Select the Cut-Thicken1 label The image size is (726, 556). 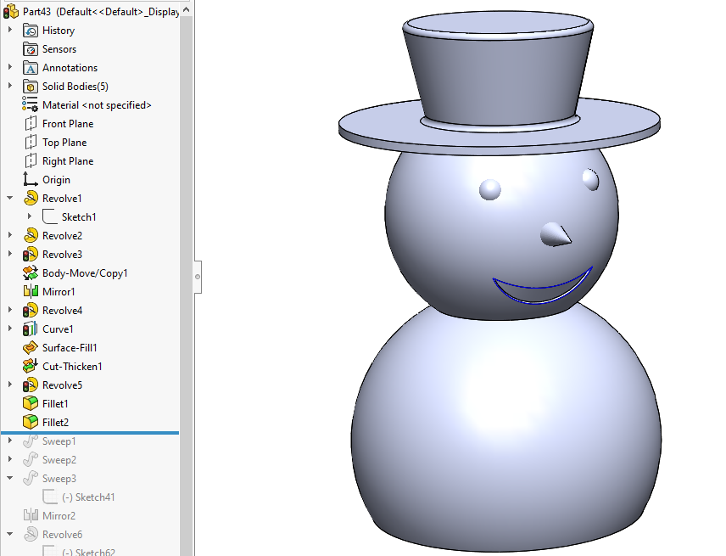coord(72,366)
